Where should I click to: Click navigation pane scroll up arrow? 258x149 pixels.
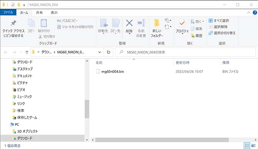click(87, 61)
